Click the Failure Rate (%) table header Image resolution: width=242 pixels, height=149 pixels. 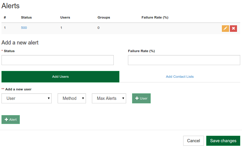pos(155,17)
